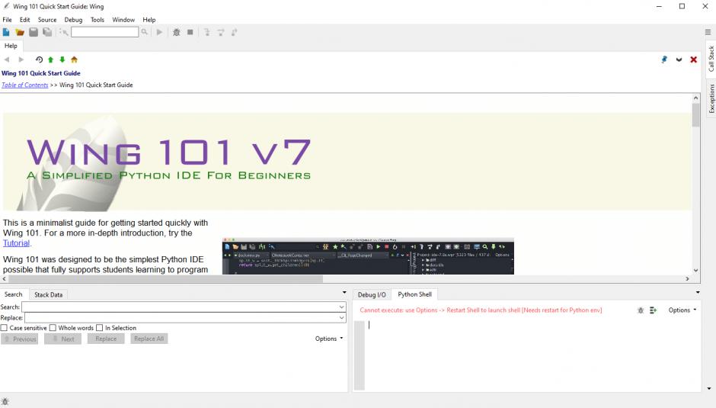
Task: Open the Debug menu
Action: (73, 20)
